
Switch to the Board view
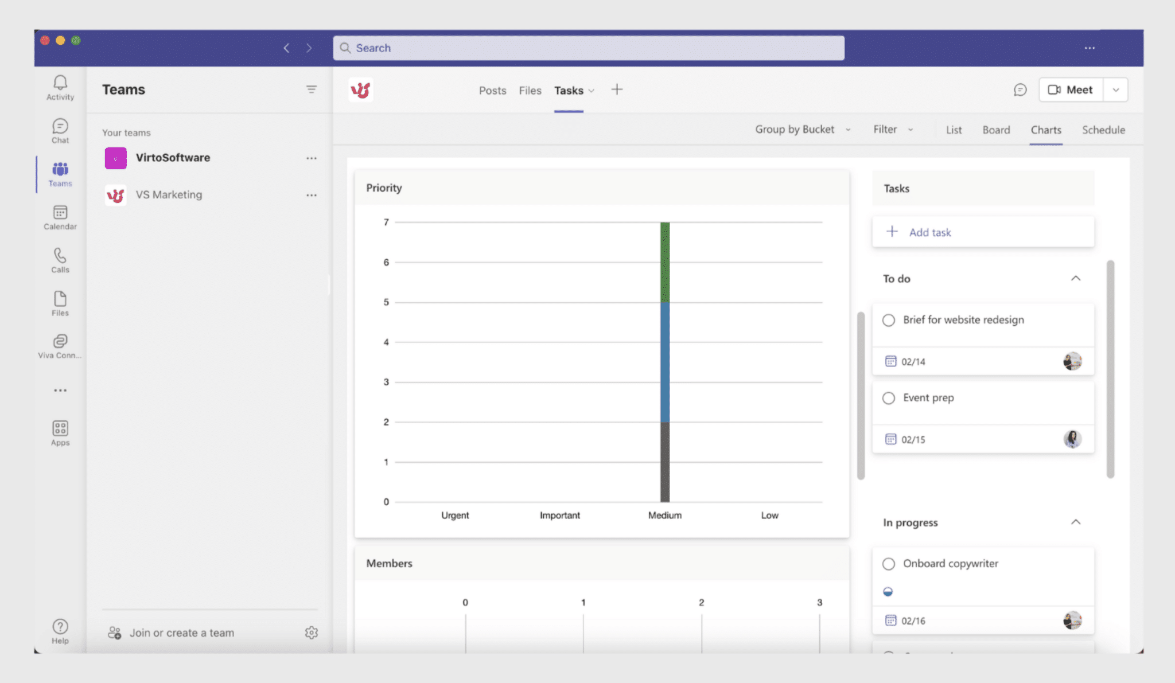(995, 130)
